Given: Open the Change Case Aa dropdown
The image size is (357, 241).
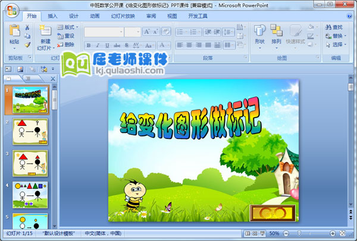Looking at the screenshot, I should coord(149,45).
